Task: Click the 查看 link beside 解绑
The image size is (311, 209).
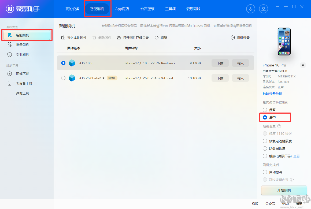Action: [x=297, y=156]
